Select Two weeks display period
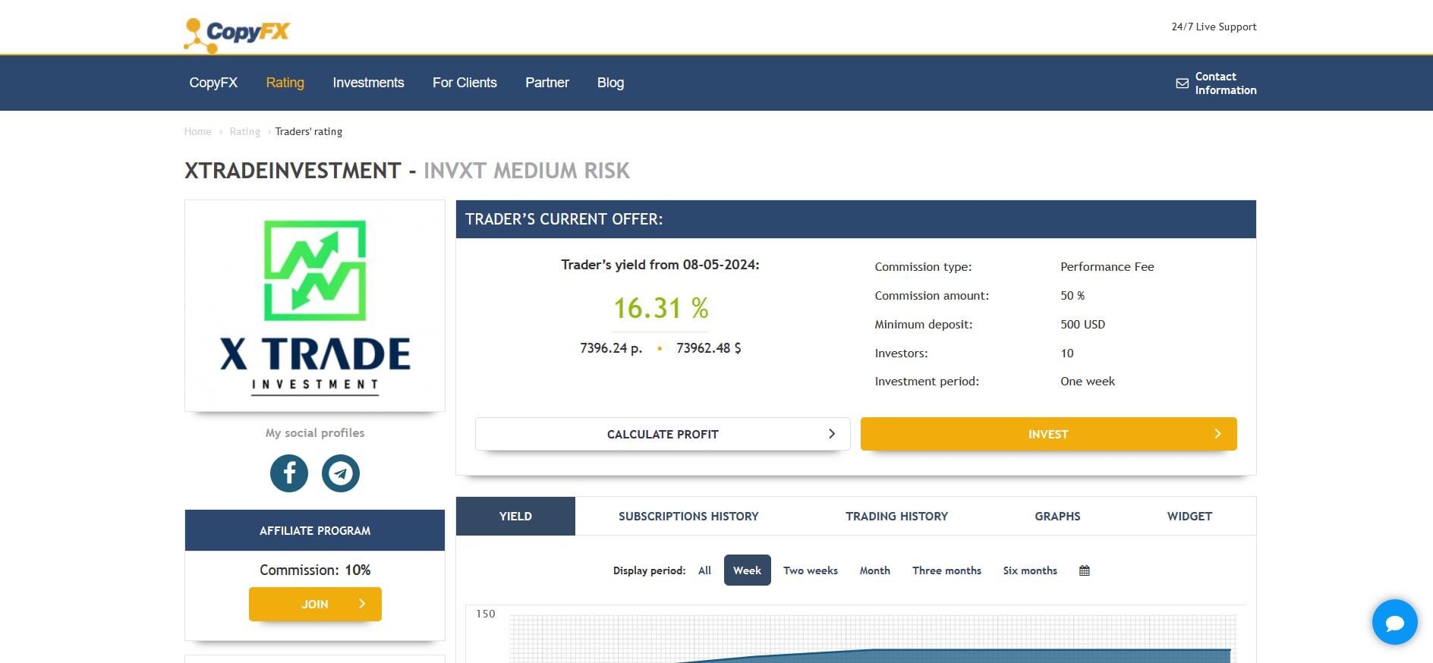The height and width of the screenshot is (663, 1433). [x=811, y=570]
